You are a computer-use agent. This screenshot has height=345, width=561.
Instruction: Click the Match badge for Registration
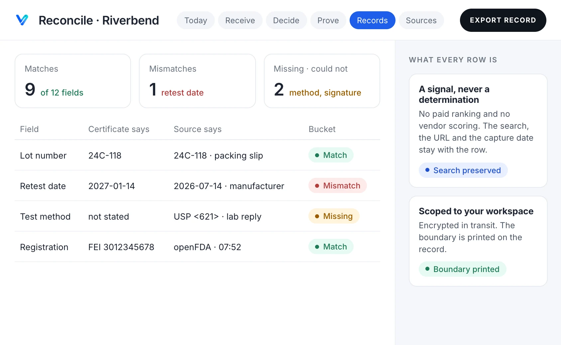pyautogui.click(x=331, y=246)
